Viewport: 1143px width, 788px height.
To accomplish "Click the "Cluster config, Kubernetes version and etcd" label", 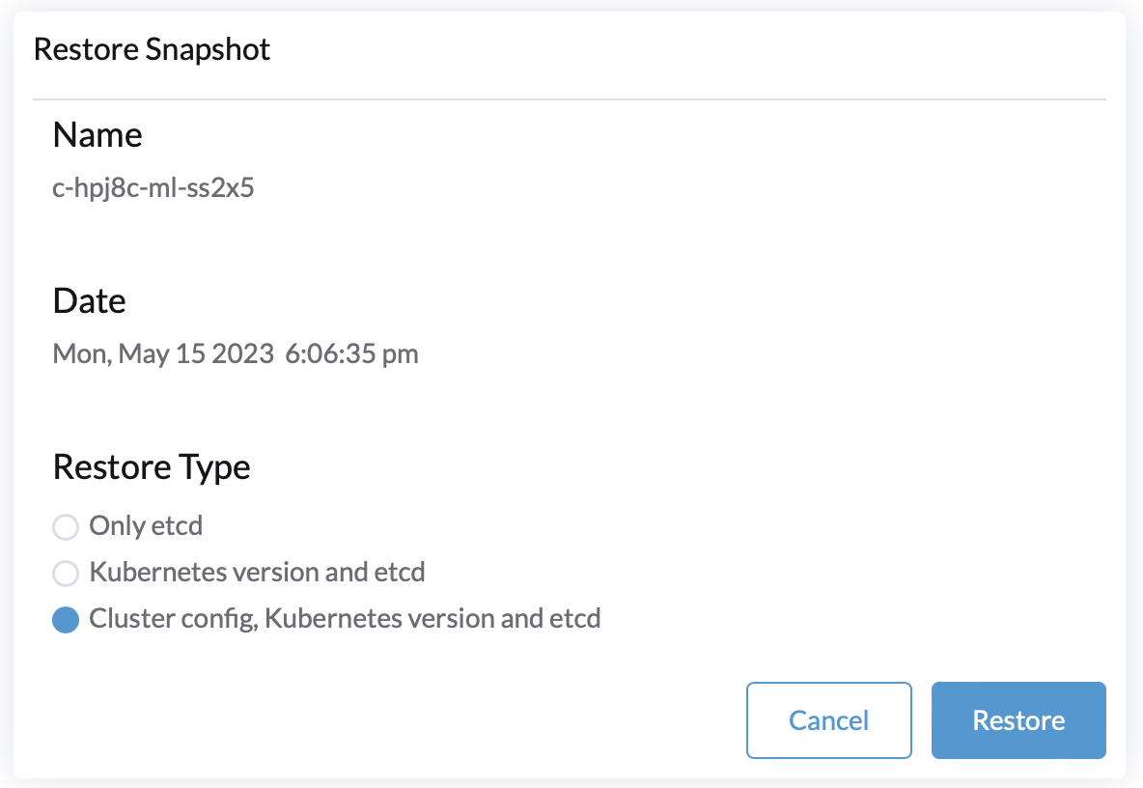I will [345, 618].
